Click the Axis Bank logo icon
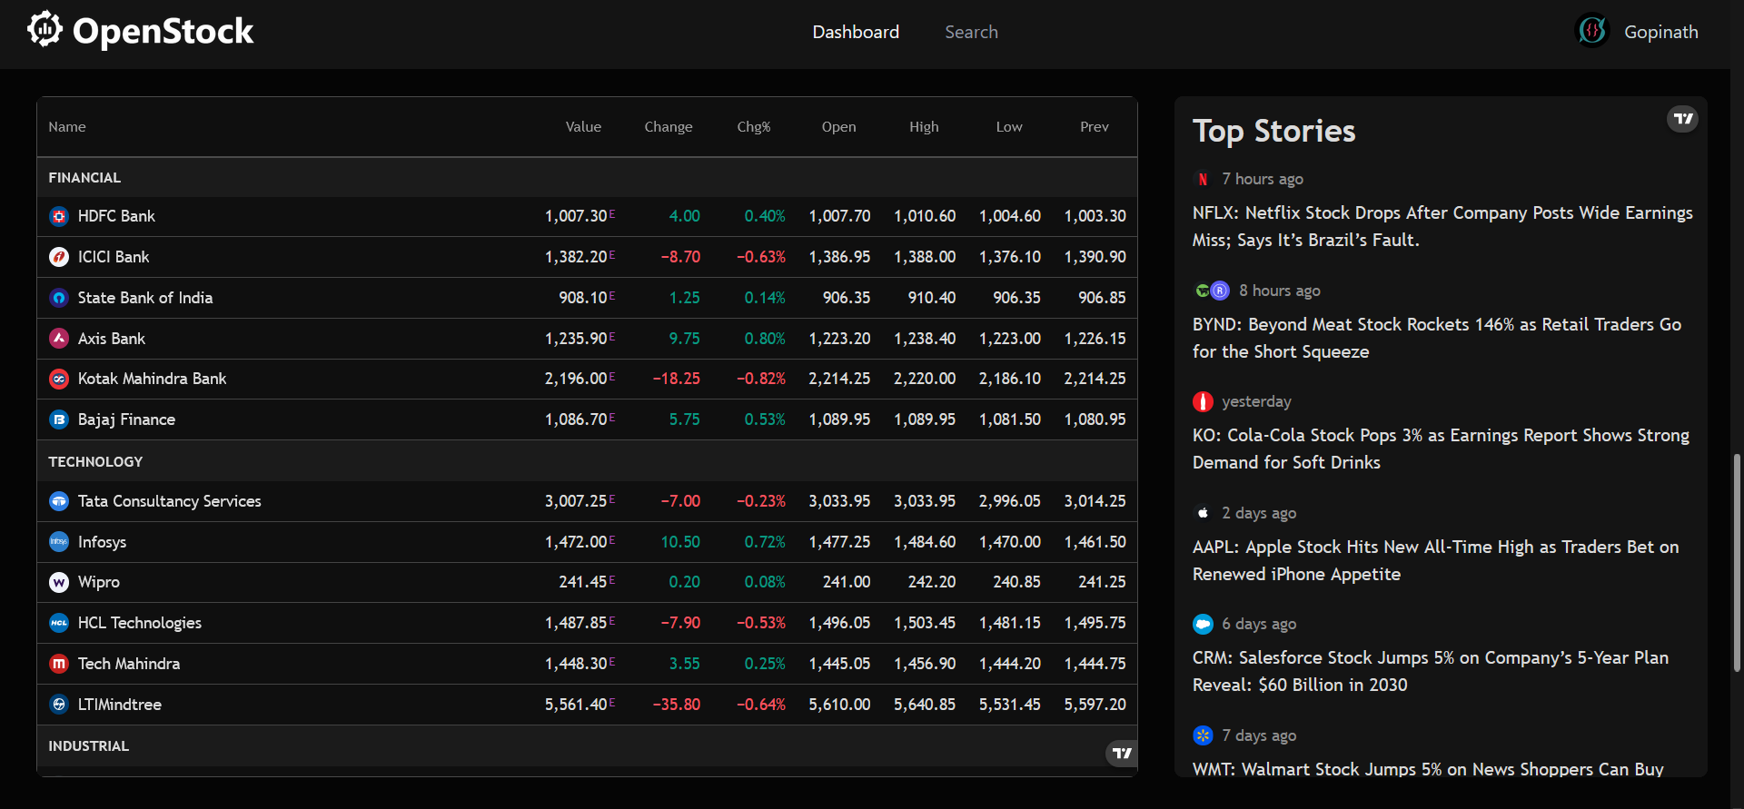This screenshot has height=809, width=1744. point(59,339)
